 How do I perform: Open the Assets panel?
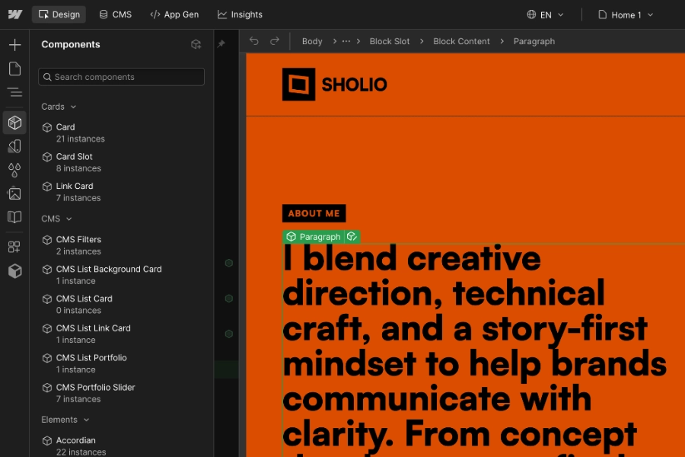click(x=14, y=193)
